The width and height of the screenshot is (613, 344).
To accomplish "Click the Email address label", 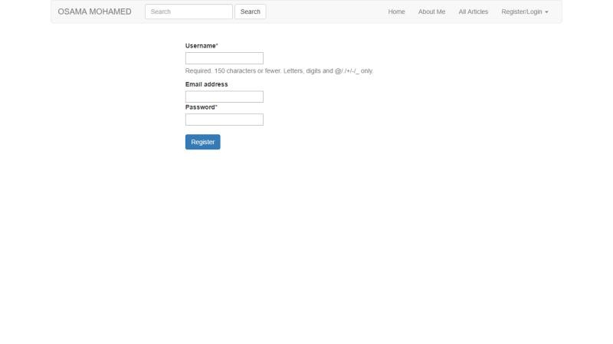I will [206, 84].
